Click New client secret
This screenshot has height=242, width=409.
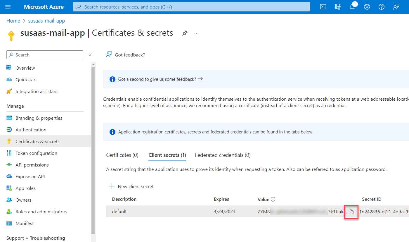point(131,186)
